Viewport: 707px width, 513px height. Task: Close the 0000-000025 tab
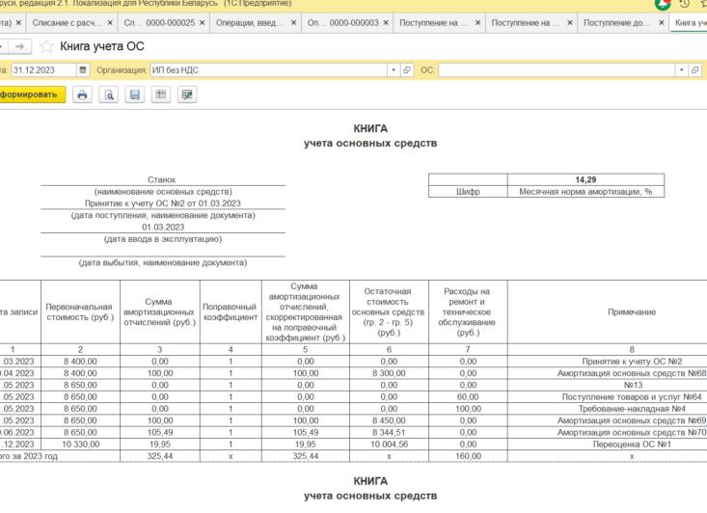pyautogui.click(x=202, y=22)
